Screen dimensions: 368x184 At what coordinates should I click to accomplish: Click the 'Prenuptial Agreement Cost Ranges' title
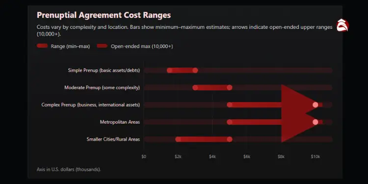pos(104,15)
